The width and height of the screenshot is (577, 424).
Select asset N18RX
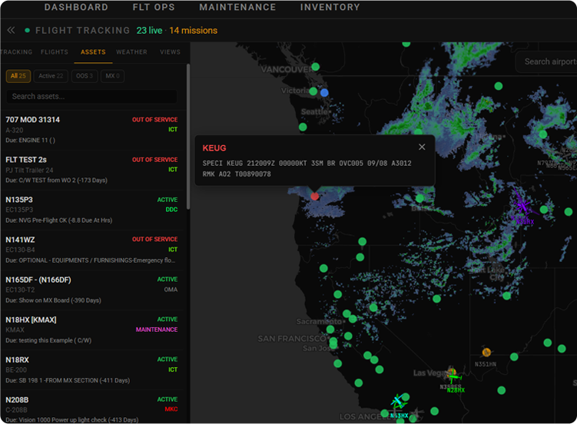(x=91, y=370)
